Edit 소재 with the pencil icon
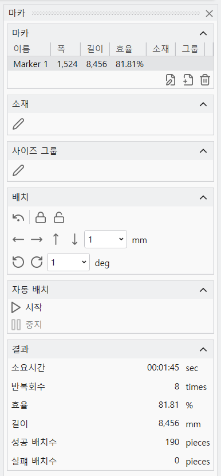Viewport: 221px width, 476px height. pyautogui.click(x=18, y=124)
